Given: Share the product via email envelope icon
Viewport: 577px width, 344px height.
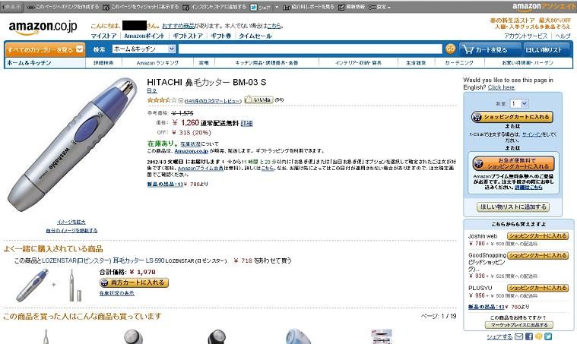Looking at the screenshot, I should pyautogui.click(x=518, y=336).
